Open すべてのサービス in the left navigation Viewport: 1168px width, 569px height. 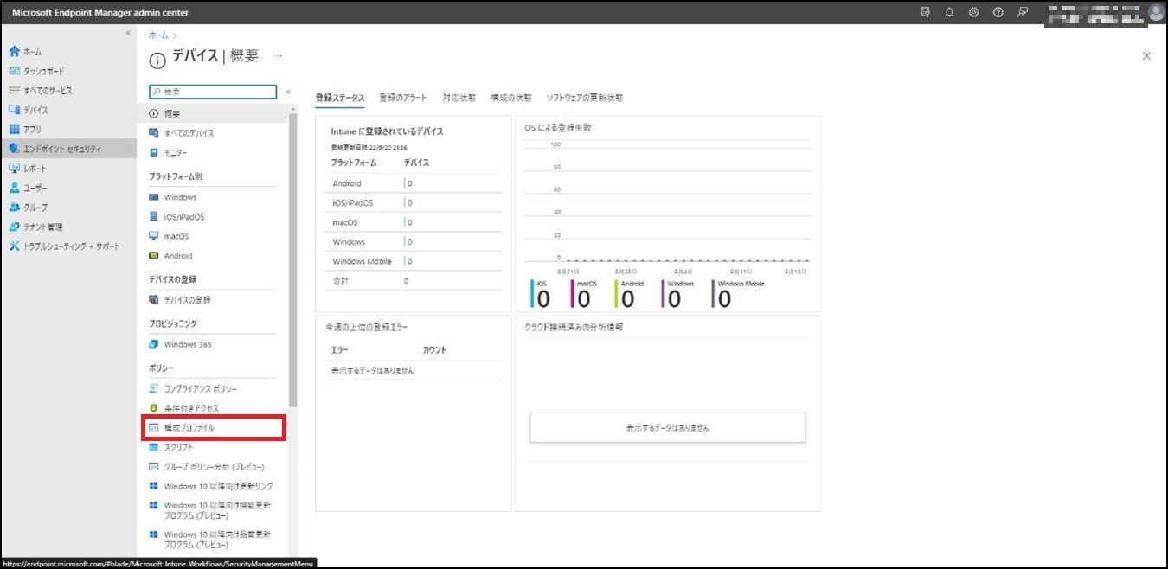[x=67, y=91]
